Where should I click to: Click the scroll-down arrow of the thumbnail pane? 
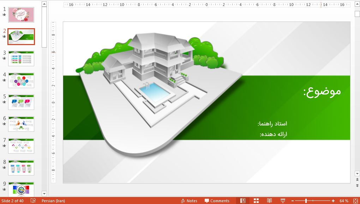(x=44, y=193)
